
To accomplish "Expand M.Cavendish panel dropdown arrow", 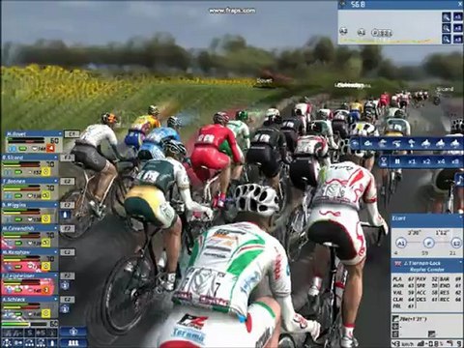I will click(x=56, y=228).
